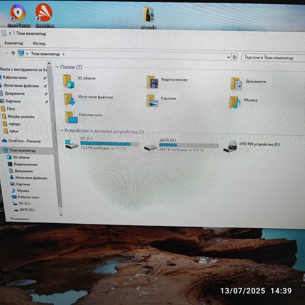Collapse the Папки (7) group
The image size is (305, 305).
pos(57,67)
